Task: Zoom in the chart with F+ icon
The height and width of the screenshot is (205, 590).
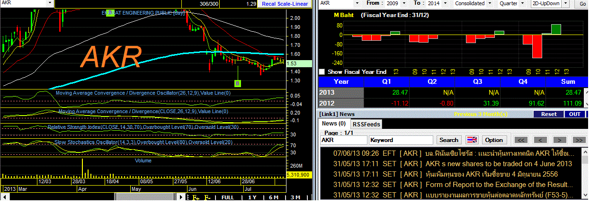Action: coord(196,198)
